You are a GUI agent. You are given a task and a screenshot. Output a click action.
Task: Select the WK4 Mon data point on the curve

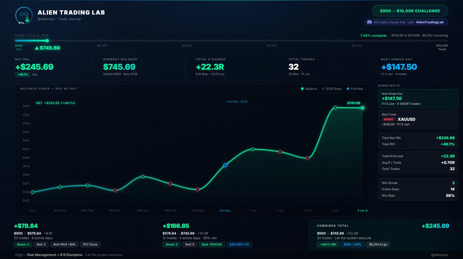click(60, 187)
